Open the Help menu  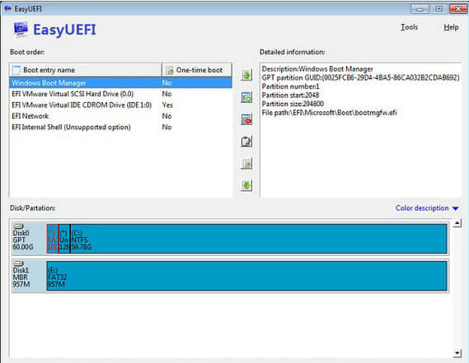(x=451, y=27)
